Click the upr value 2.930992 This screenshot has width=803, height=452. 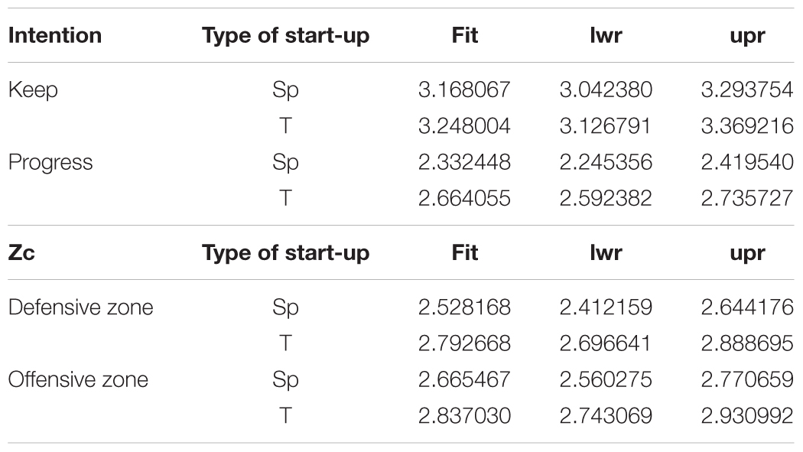point(747,415)
